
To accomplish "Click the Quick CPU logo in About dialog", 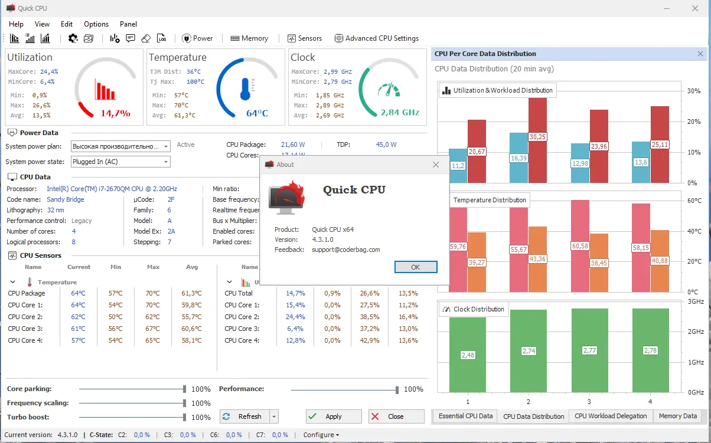I will [x=286, y=197].
